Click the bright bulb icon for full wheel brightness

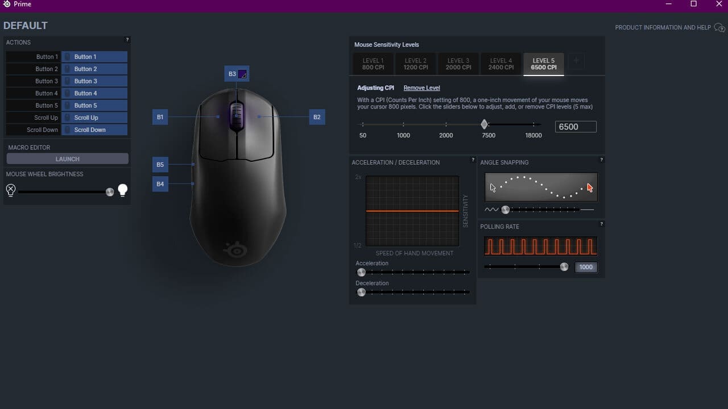pyautogui.click(x=122, y=190)
